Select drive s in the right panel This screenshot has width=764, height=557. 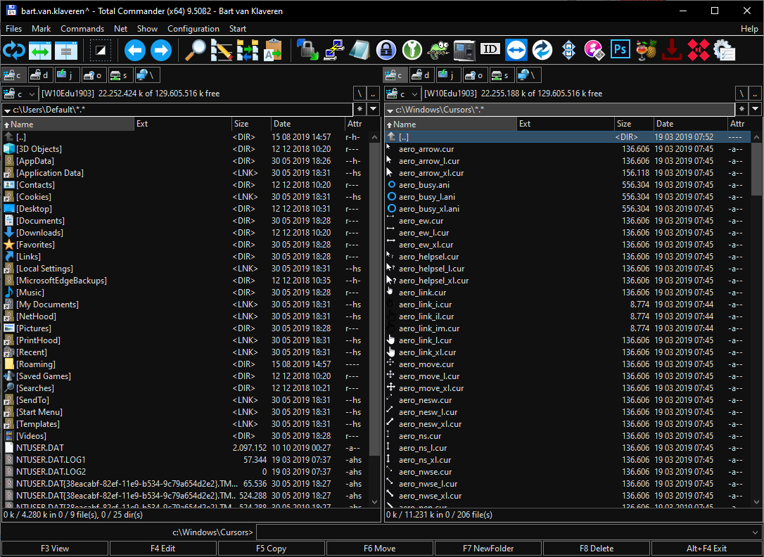click(502, 75)
